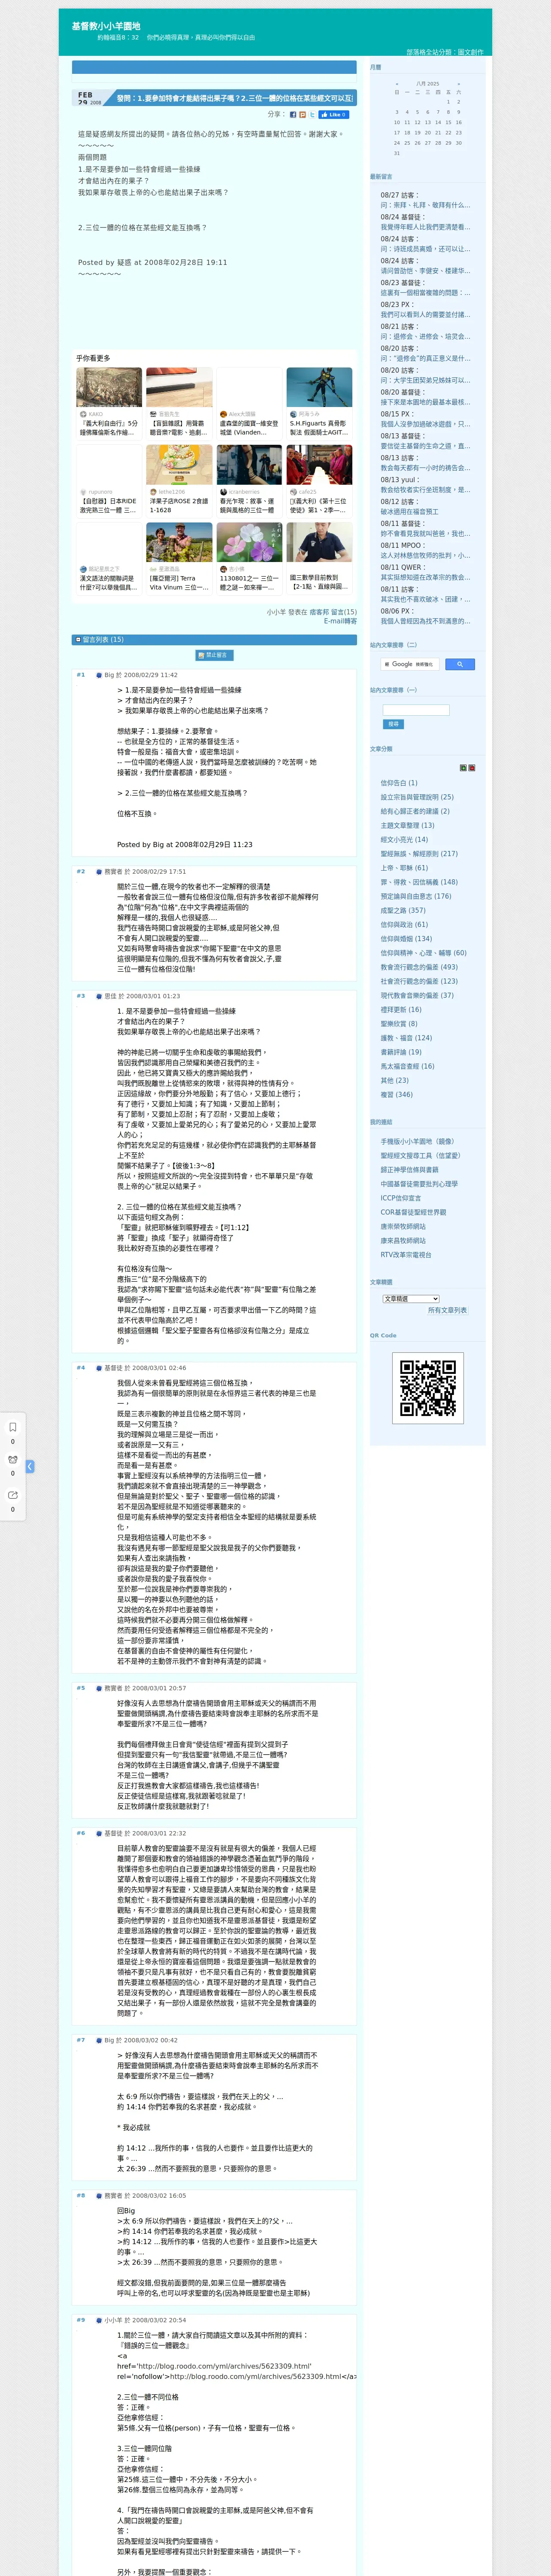
Task: Collapse the floating sidebar with the blue chevron
Action: [30, 1466]
